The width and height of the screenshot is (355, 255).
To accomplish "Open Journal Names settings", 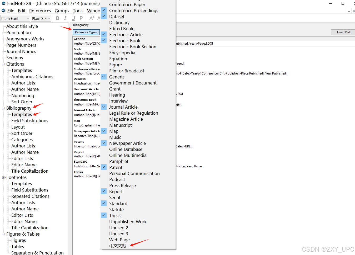I will pos(21,51).
